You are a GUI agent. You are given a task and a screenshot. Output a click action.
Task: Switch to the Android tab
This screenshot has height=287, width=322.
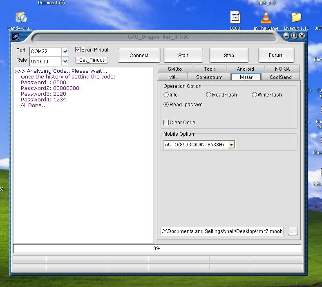tap(245, 69)
